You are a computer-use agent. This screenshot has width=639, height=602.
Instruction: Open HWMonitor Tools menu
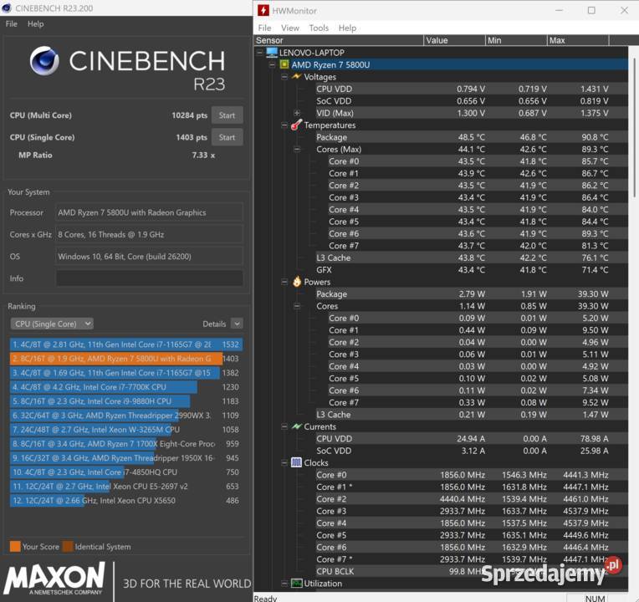pyautogui.click(x=319, y=28)
